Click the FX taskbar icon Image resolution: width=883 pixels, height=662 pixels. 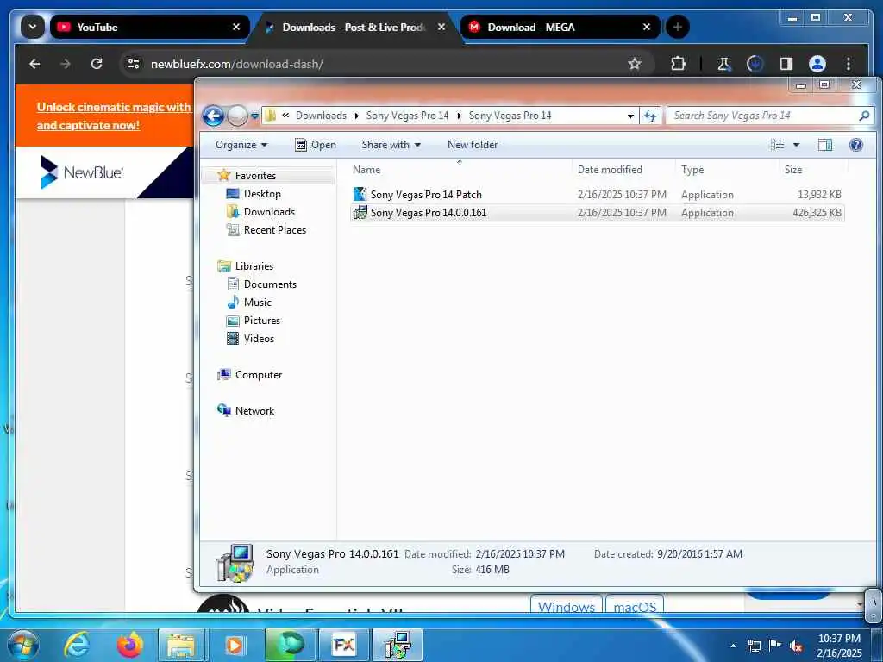tap(343, 645)
